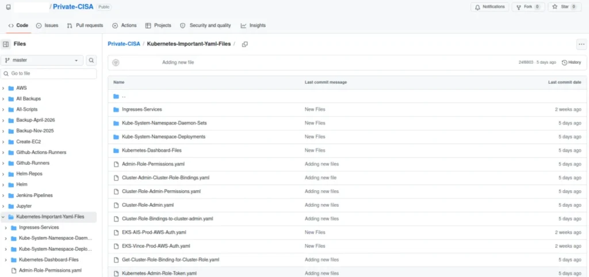Expand the Jenkins-Pipelines folder chevron
589x277 pixels.
[x=3, y=195]
